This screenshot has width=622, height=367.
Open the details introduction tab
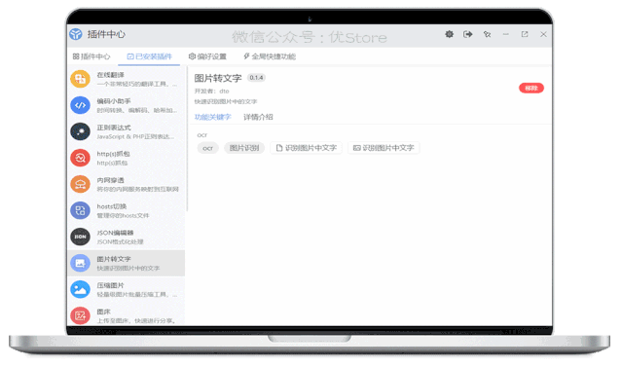tap(258, 117)
